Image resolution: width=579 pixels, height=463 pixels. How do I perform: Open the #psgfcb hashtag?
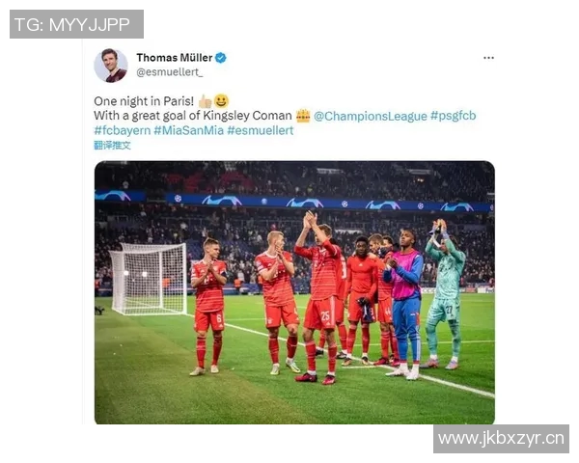pyautogui.click(x=454, y=116)
